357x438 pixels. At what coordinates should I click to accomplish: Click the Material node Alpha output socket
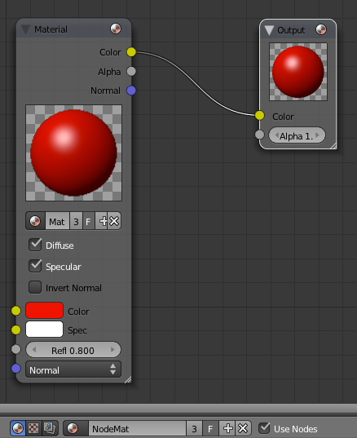pyautogui.click(x=131, y=71)
